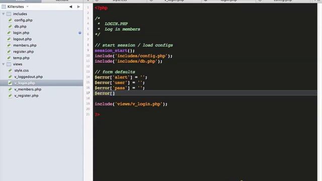This screenshot has height=181, width=322.
Task: Click line number 17 in the gutter
Action: pos(88,93)
